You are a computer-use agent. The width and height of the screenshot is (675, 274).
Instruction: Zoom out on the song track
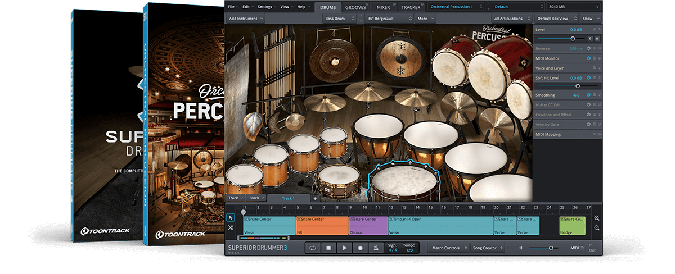(596, 228)
